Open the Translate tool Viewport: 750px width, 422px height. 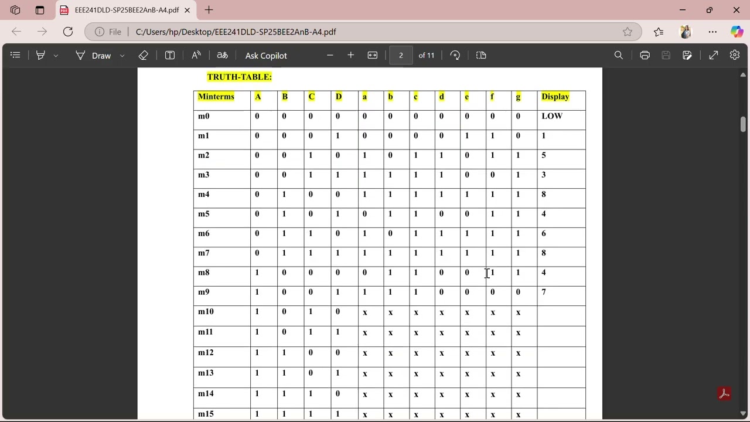click(222, 55)
